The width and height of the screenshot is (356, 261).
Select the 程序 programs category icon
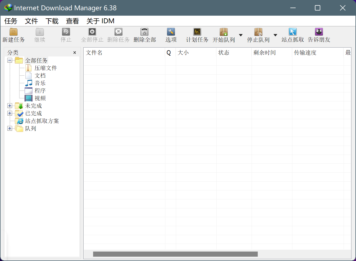(x=28, y=91)
